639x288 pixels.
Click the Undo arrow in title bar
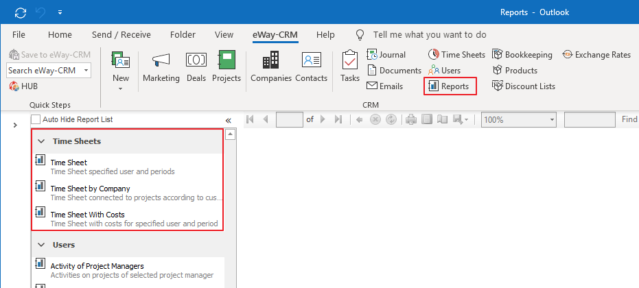[x=40, y=12]
